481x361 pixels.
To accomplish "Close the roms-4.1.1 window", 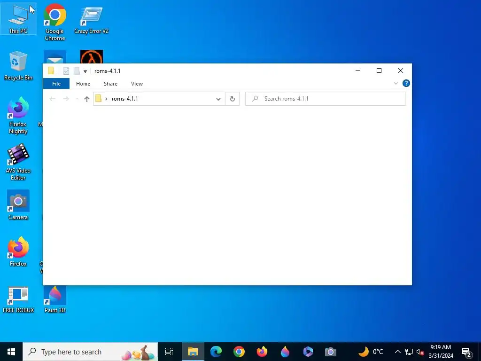I will click(x=401, y=71).
